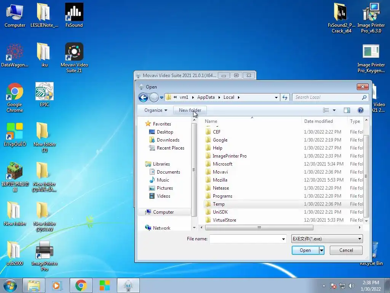Open the view options dropdown arrow
The width and height of the screenshot is (390, 293).
point(334,110)
